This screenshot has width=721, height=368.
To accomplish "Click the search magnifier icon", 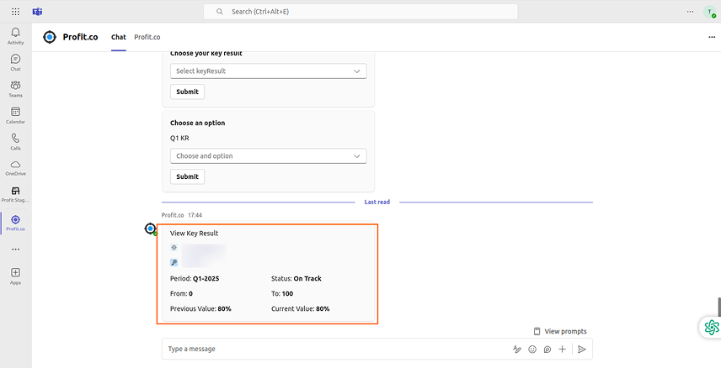I will pyautogui.click(x=220, y=12).
